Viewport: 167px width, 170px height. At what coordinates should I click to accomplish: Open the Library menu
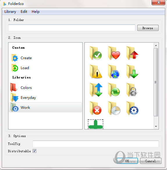[x=10, y=12]
